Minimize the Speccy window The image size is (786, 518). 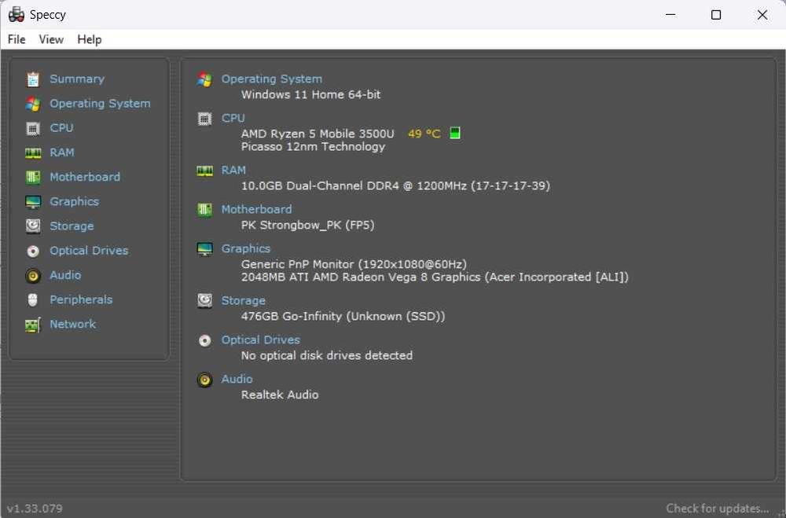[x=670, y=15]
